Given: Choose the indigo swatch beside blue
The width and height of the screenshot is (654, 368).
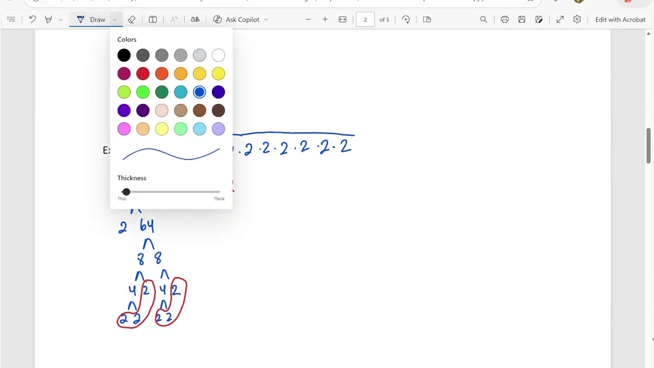Looking at the screenshot, I should (x=218, y=92).
